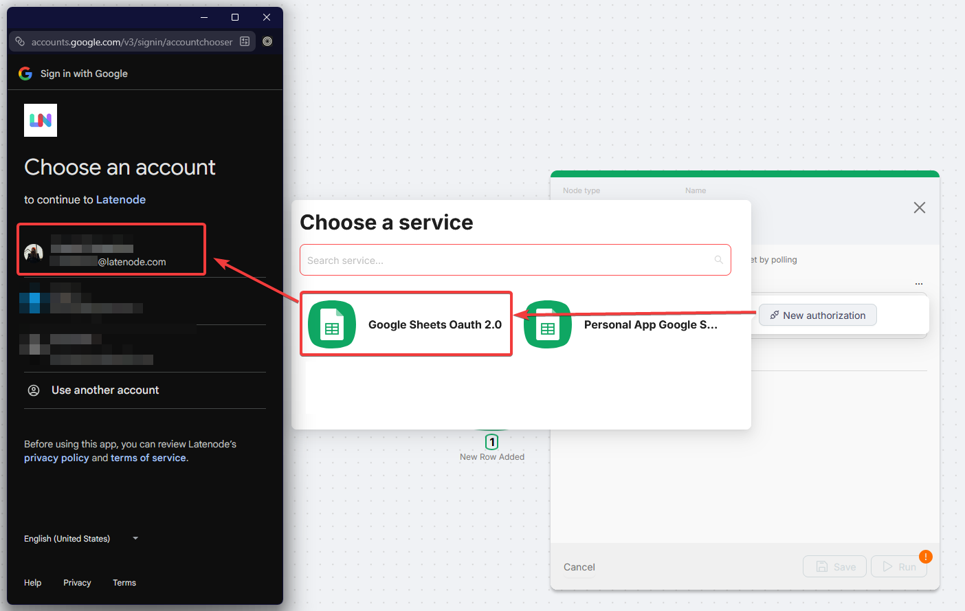
Task: Select the Personal App Google Sheets service icon
Action: (x=547, y=324)
